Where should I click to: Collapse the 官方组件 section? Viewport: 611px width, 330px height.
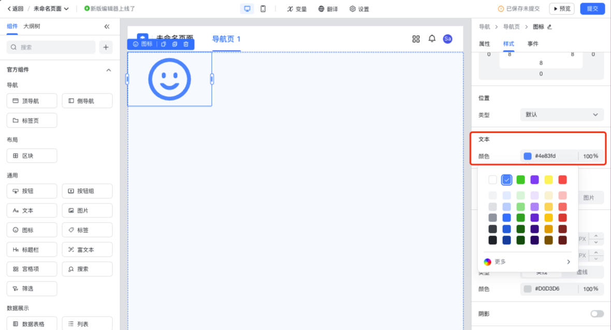(x=108, y=70)
